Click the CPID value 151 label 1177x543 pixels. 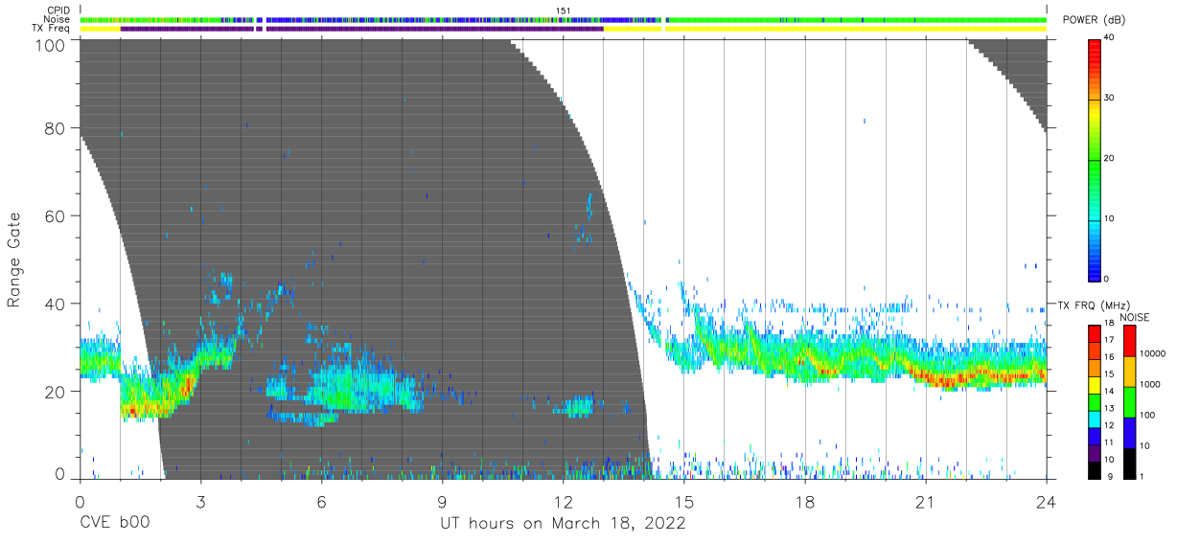tap(564, 11)
